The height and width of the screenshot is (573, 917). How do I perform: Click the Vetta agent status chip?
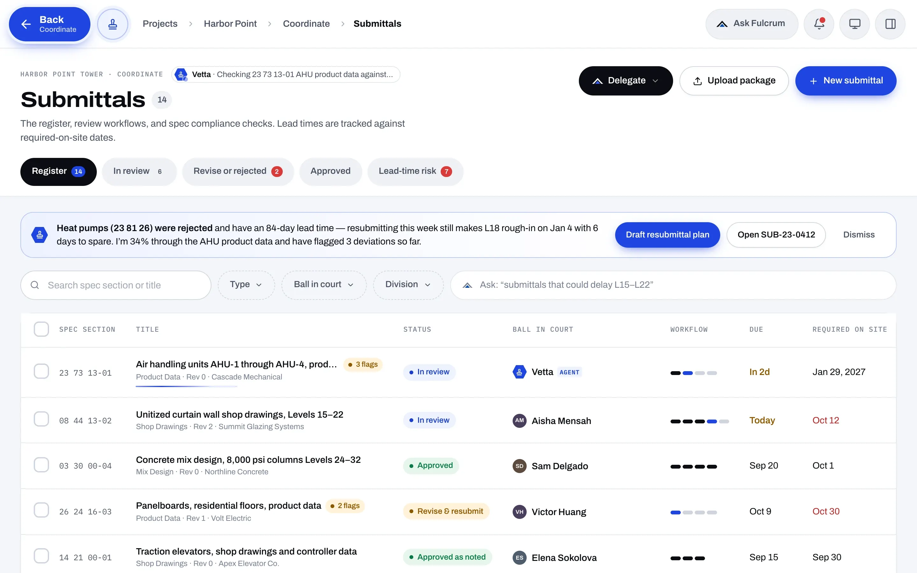pyautogui.click(x=286, y=74)
